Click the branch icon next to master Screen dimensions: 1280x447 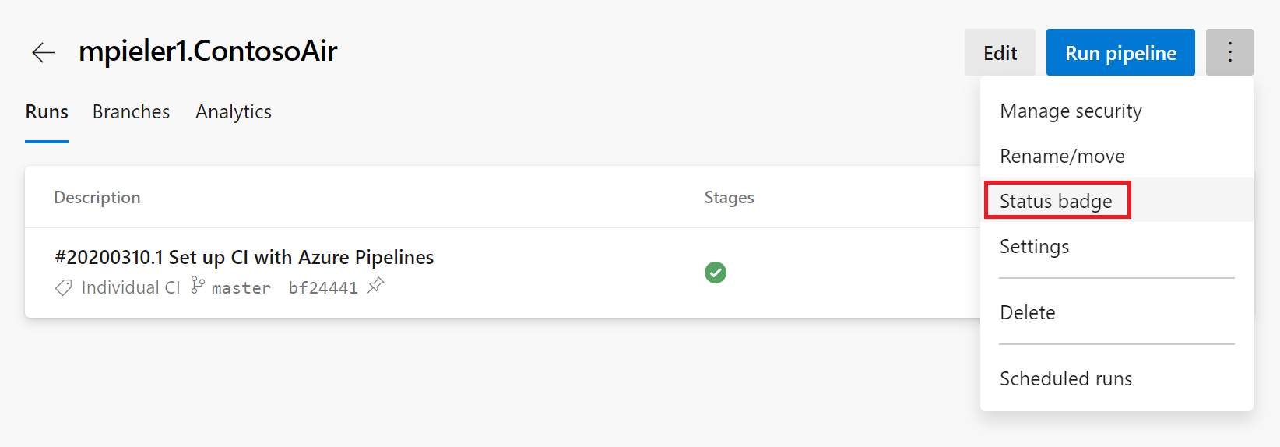198,286
